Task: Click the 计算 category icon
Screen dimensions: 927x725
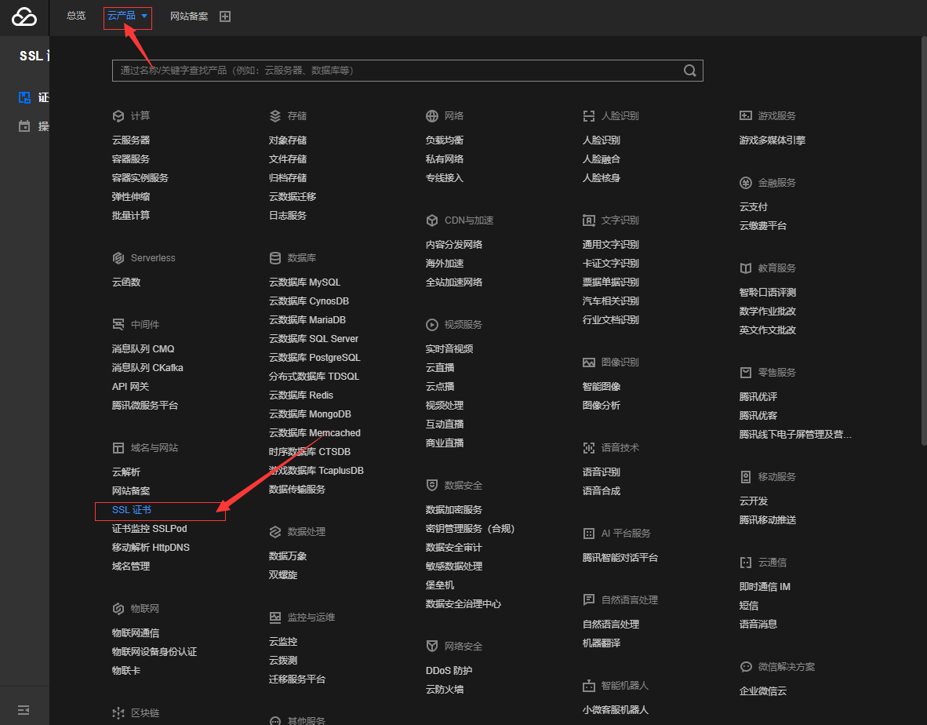Action: point(118,116)
